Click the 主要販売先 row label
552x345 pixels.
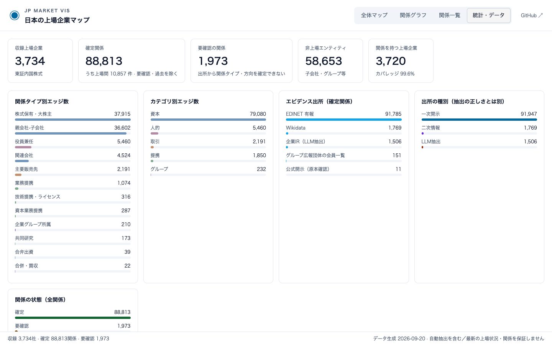(x=26, y=169)
